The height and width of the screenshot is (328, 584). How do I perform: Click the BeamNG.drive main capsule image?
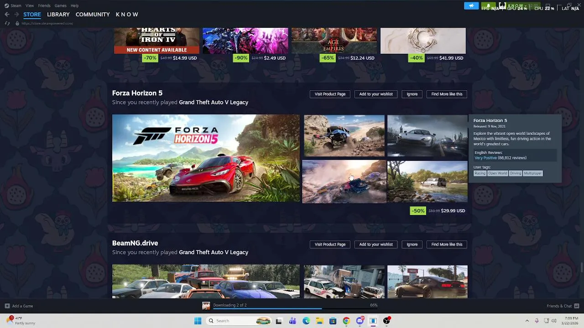click(206, 282)
